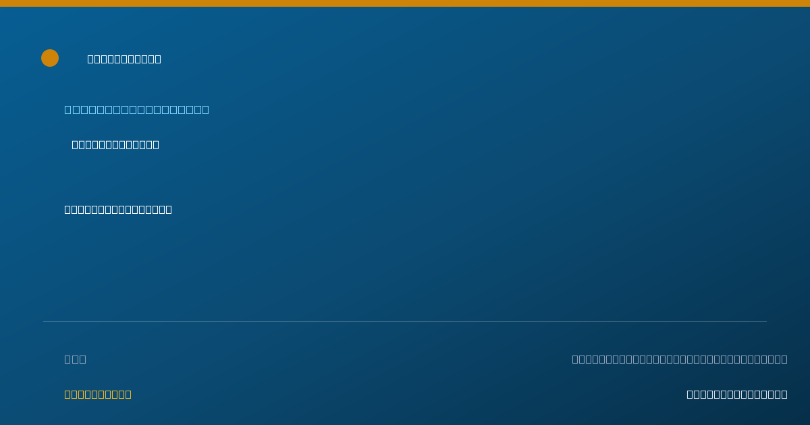The height and width of the screenshot is (425, 810).
Task: Select the indented white subtitle under blue heading
Action: pyautogui.click(x=115, y=144)
